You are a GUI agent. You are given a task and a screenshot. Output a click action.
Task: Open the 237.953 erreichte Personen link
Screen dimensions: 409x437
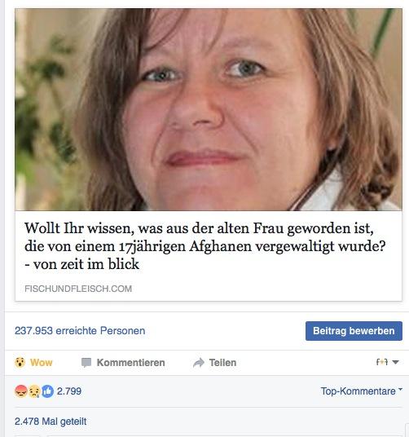80,330
